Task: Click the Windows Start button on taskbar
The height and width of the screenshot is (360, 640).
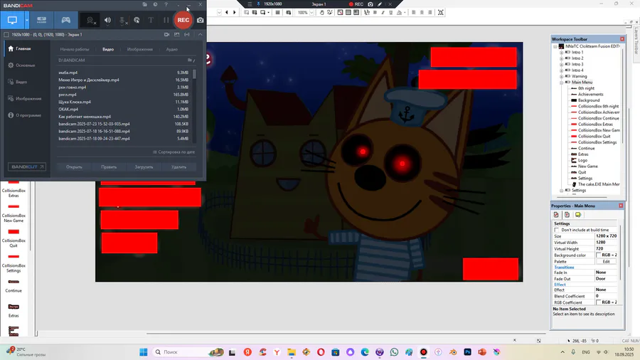Action: tap(143, 352)
